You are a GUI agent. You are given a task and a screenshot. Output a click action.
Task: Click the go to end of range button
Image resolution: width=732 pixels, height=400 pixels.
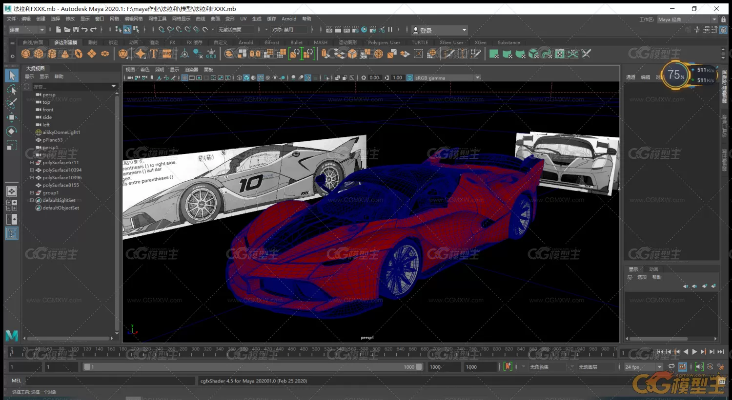(720, 352)
